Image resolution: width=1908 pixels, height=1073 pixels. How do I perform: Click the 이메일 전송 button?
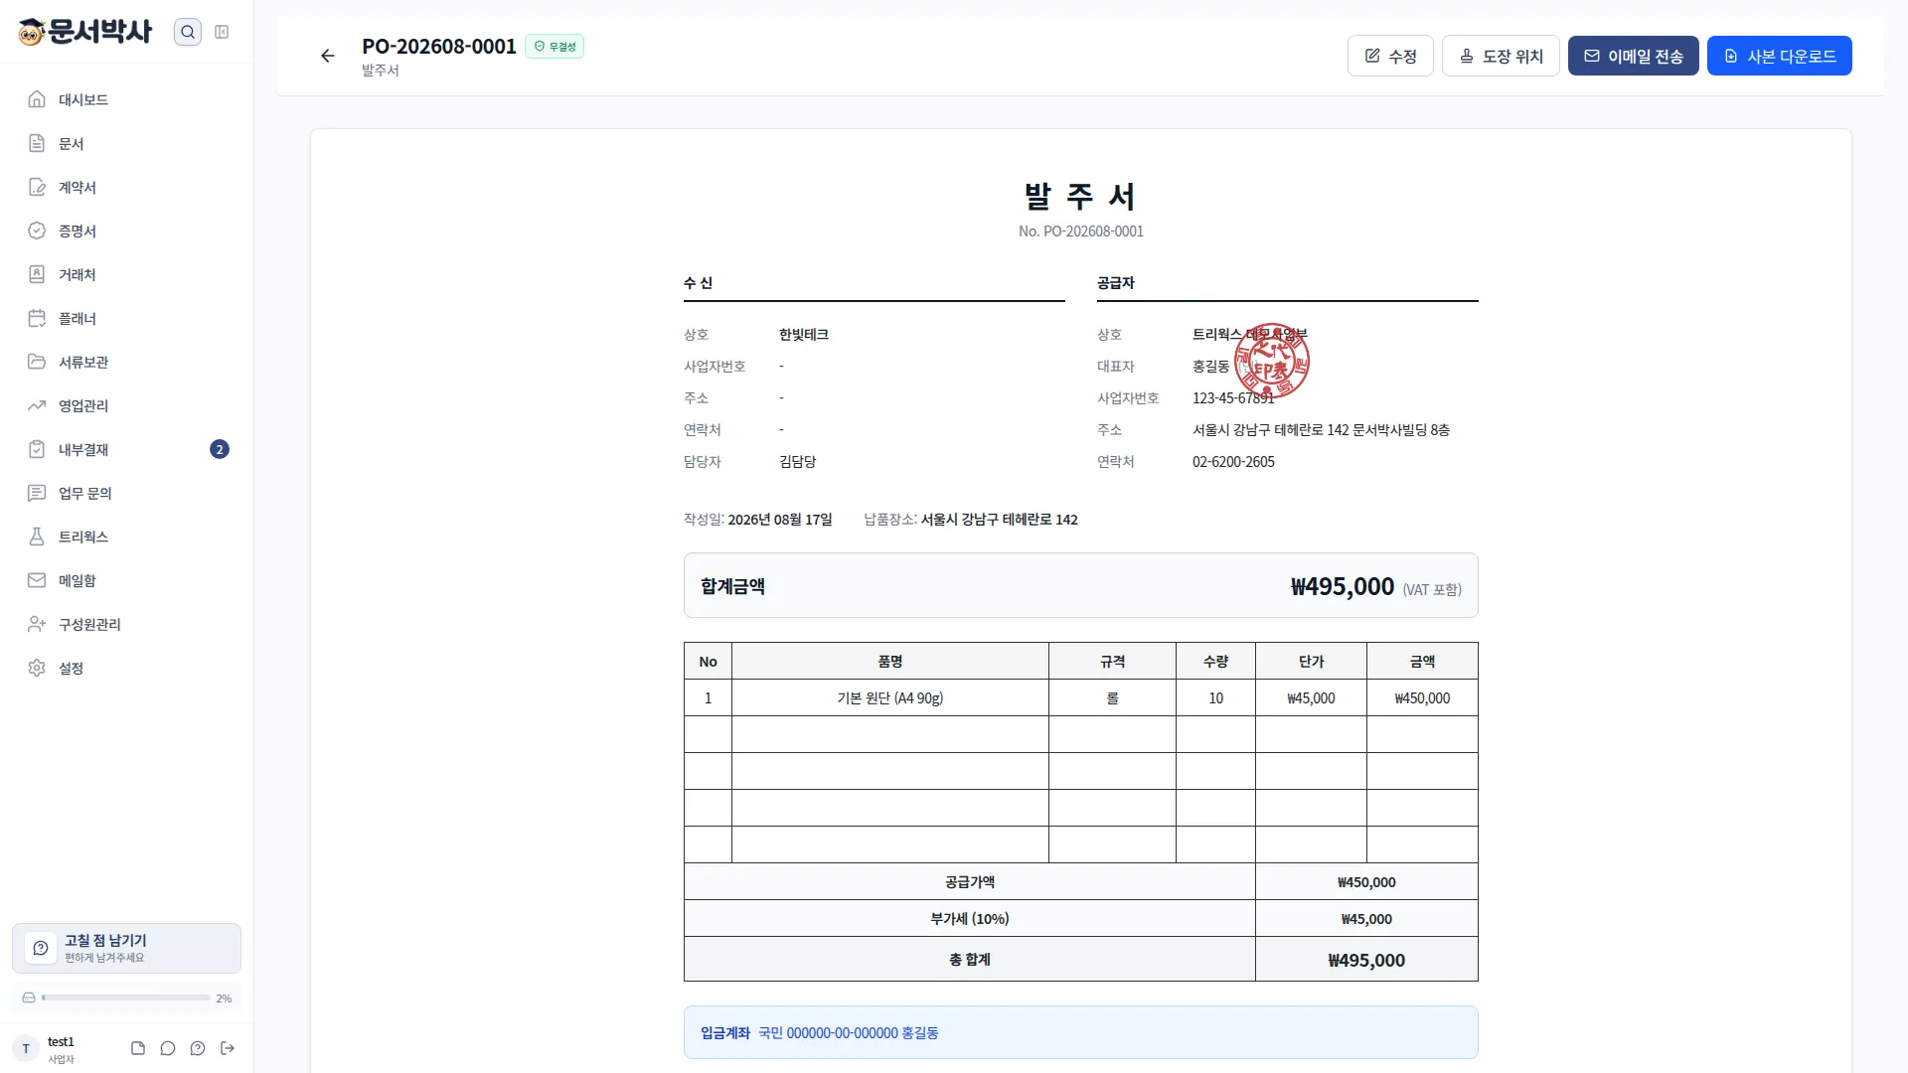tap(1633, 56)
